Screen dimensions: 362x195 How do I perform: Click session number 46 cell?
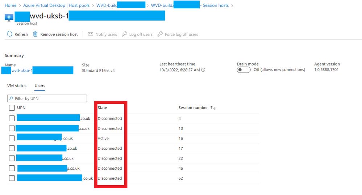(x=181, y=169)
